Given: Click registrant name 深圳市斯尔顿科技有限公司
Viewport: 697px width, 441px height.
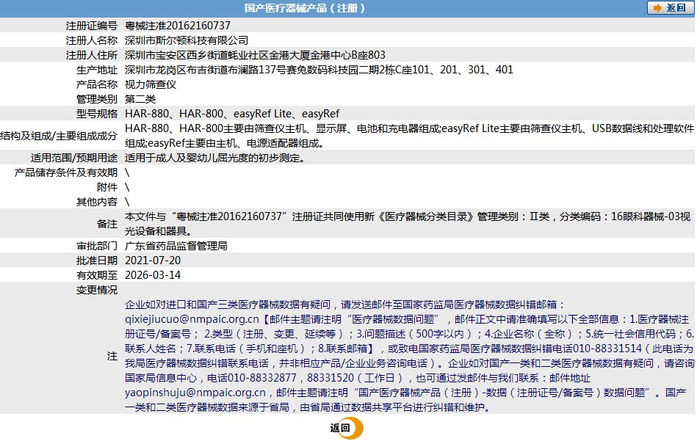Looking at the screenshot, I should pyautogui.click(x=187, y=40).
